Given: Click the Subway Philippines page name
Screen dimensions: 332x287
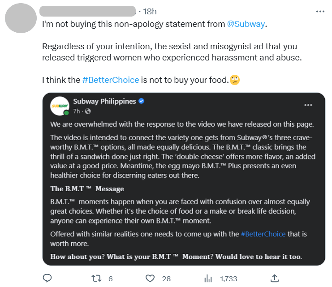Looking at the screenshot, I should point(104,101).
